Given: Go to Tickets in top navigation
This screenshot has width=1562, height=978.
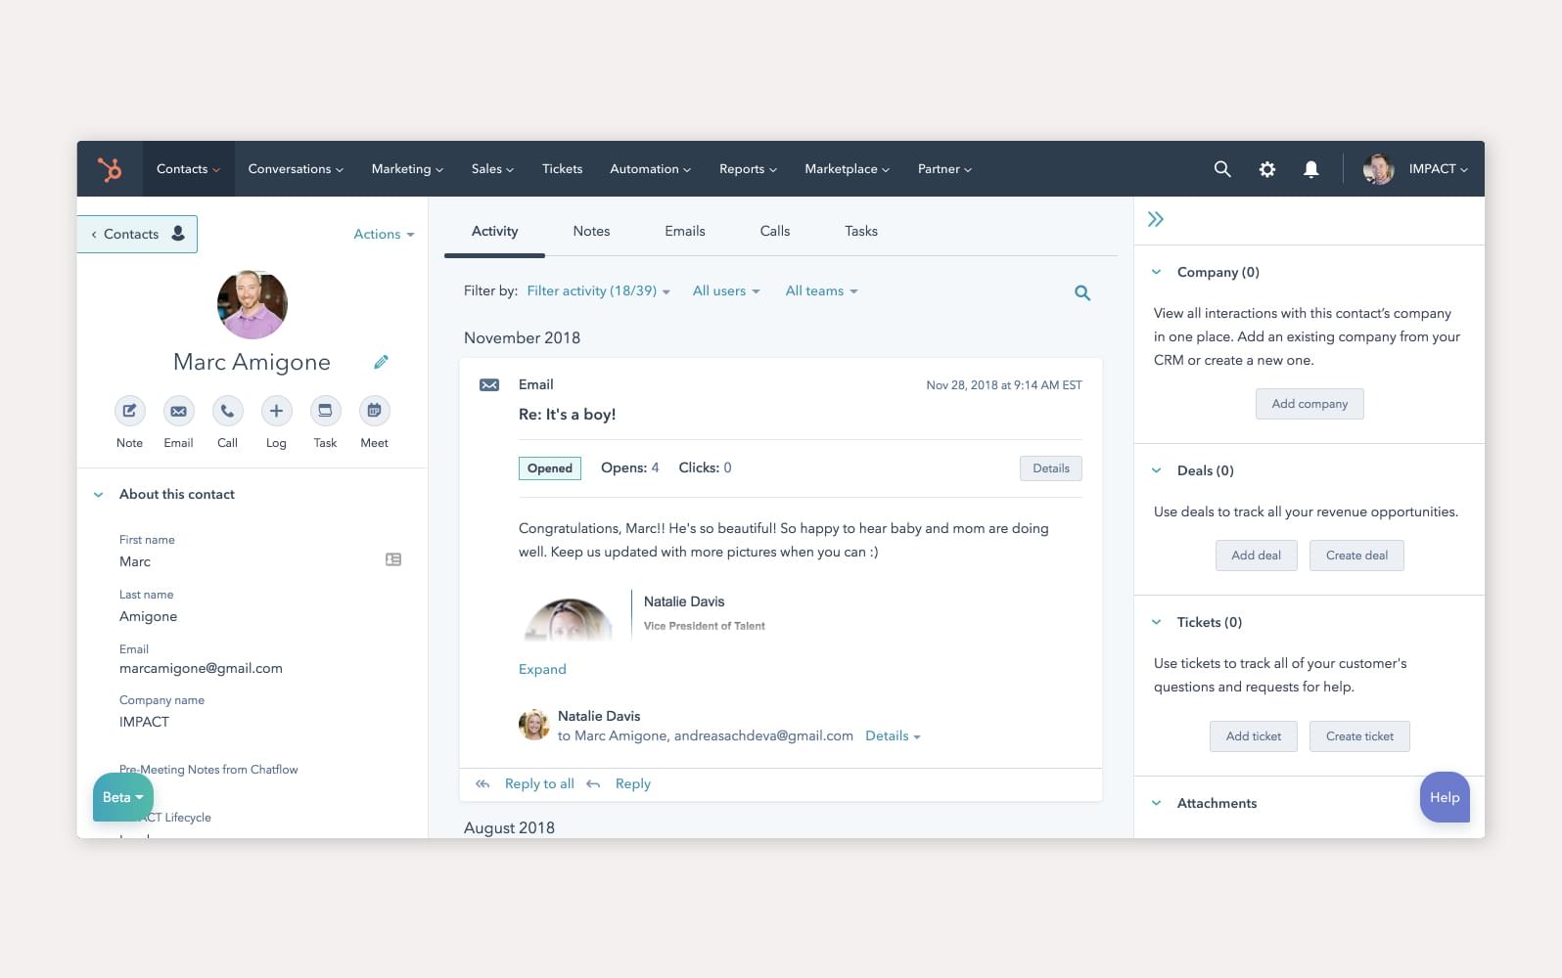Looking at the screenshot, I should 562,169.
